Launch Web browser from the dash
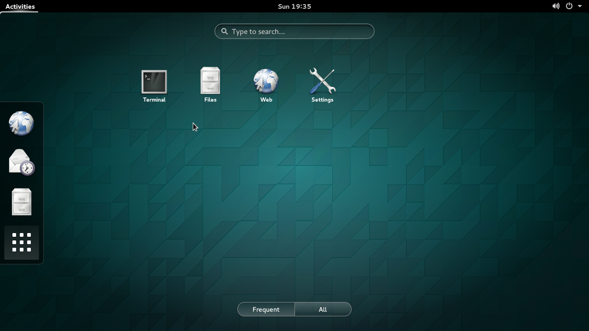This screenshot has height=331, width=589. point(22,124)
